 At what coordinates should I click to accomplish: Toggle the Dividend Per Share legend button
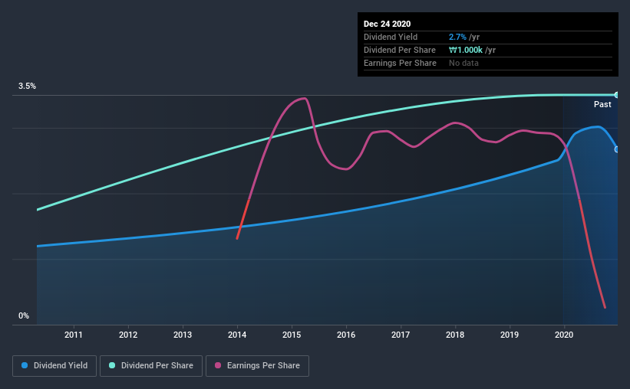(x=151, y=366)
